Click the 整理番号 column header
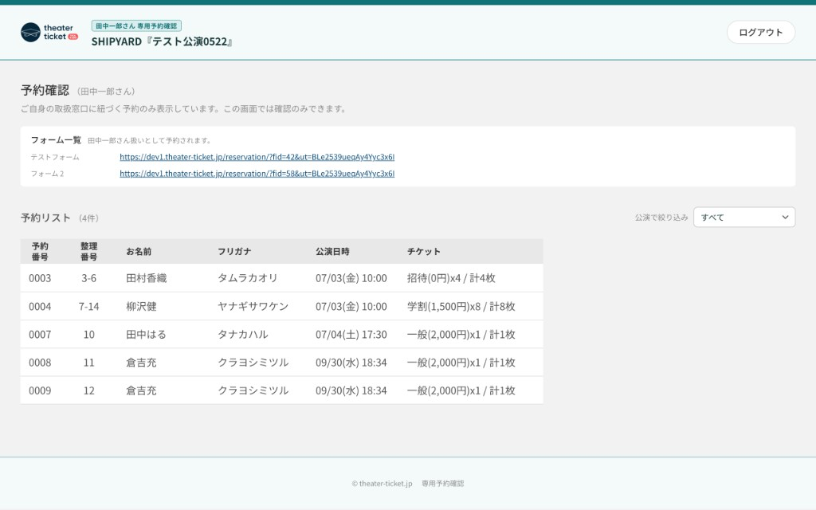Image resolution: width=816 pixels, height=510 pixels. pyautogui.click(x=89, y=251)
